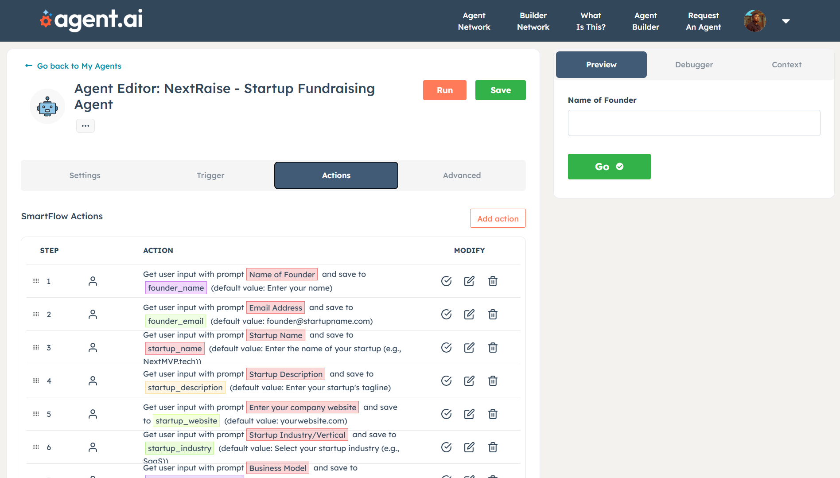The width and height of the screenshot is (840, 478).
Task: Select the Preview panel tab
Action: pyautogui.click(x=601, y=65)
